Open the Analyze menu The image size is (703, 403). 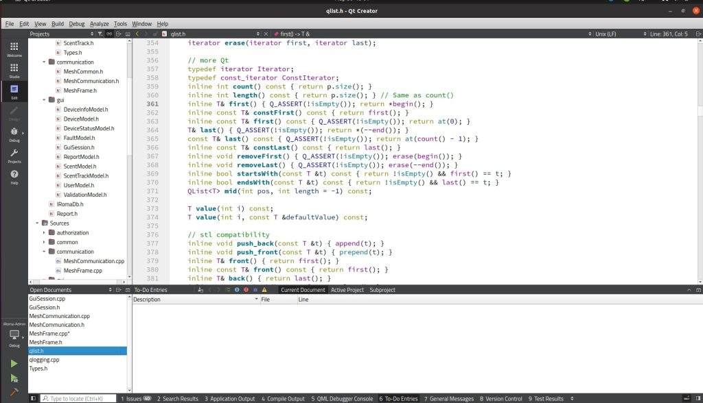point(99,24)
